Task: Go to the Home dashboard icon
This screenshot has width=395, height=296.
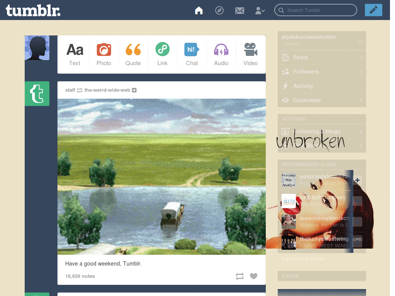Action: pyautogui.click(x=199, y=10)
